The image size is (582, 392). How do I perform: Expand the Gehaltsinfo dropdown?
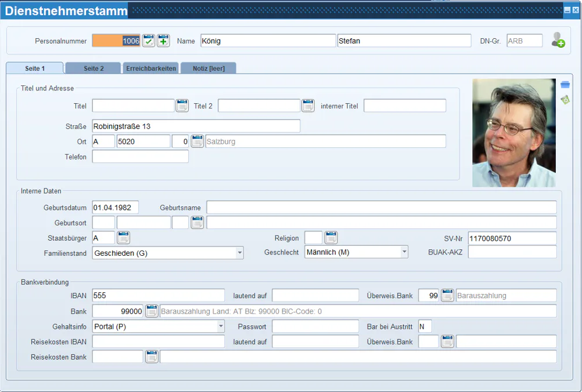click(x=221, y=326)
